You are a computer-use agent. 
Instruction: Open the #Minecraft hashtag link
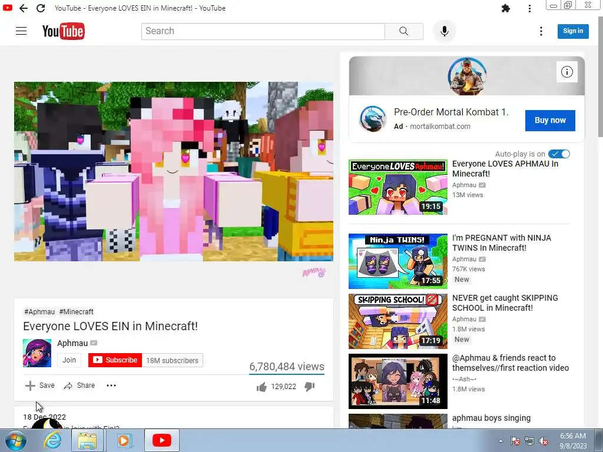pos(76,312)
